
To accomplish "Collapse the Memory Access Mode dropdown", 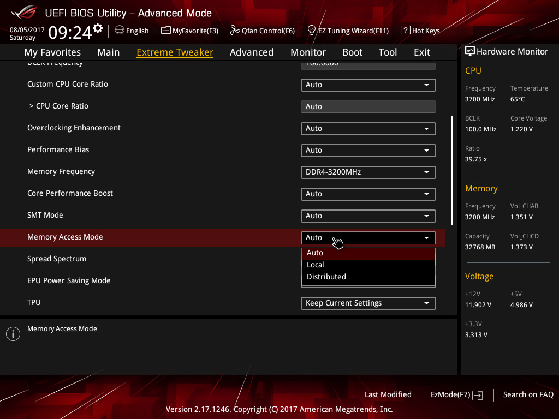I will coord(368,238).
